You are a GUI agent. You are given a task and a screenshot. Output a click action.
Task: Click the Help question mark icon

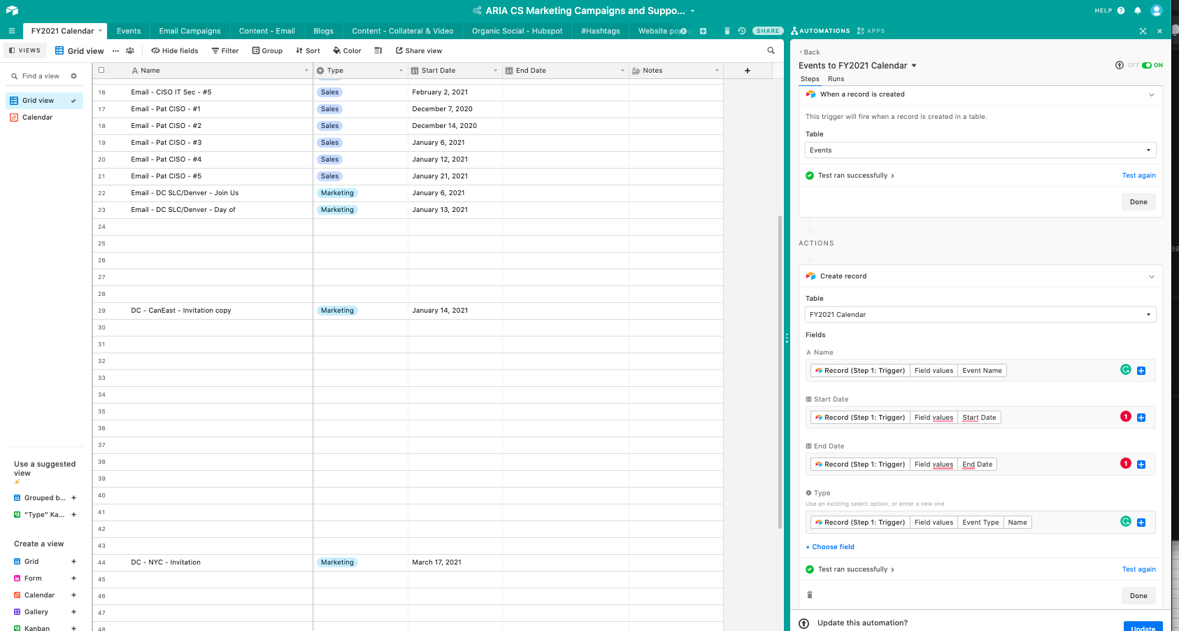(x=1121, y=10)
